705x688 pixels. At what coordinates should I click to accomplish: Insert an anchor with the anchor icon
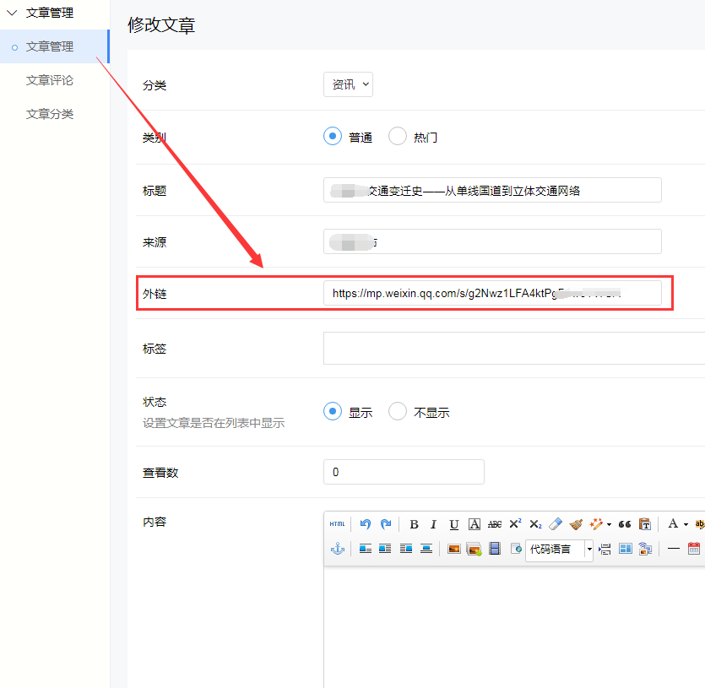337,549
